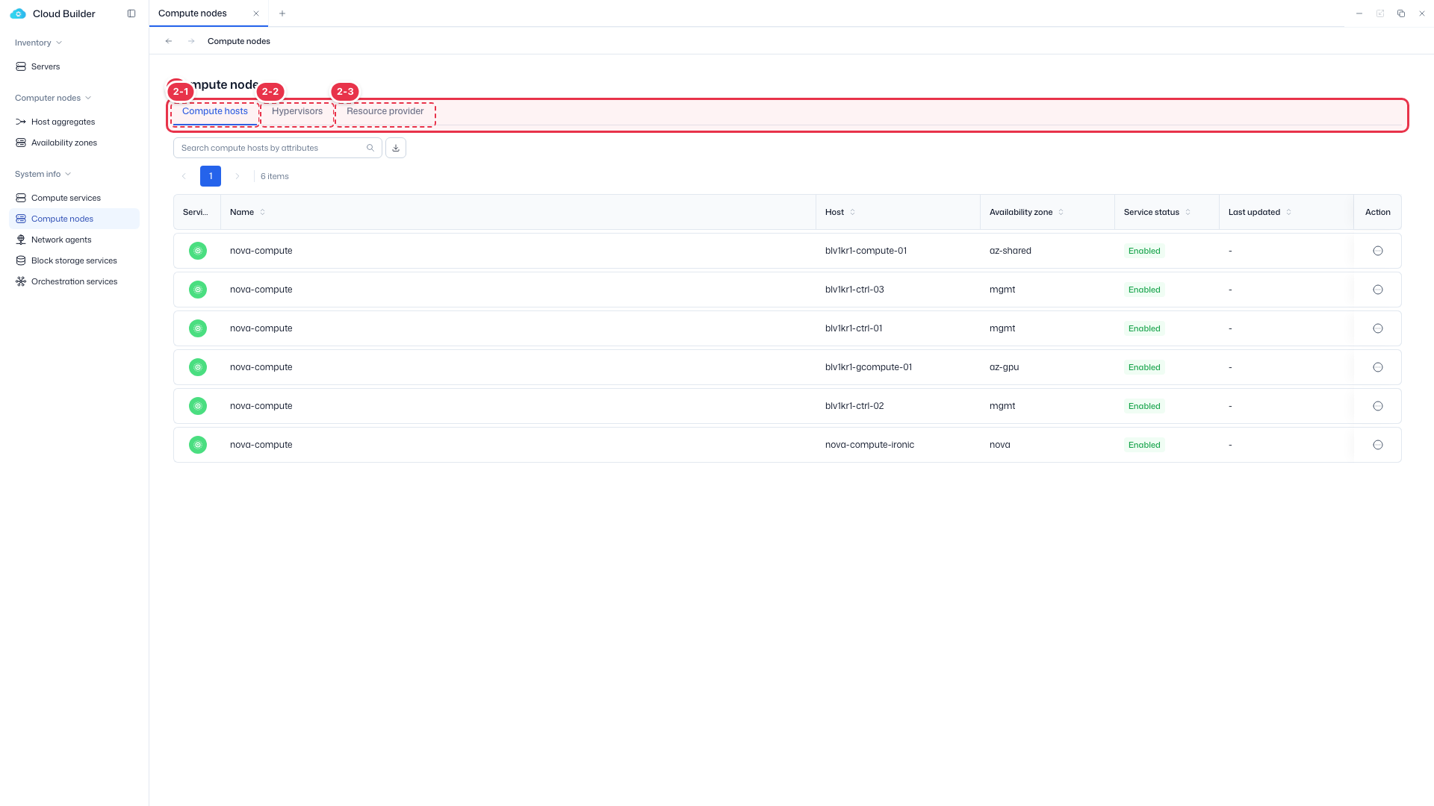Sort by Availability zone column
This screenshot has width=1434, height=806.
pos(1061,212)
